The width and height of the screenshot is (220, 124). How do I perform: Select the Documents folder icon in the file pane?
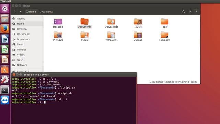(85, 21)
